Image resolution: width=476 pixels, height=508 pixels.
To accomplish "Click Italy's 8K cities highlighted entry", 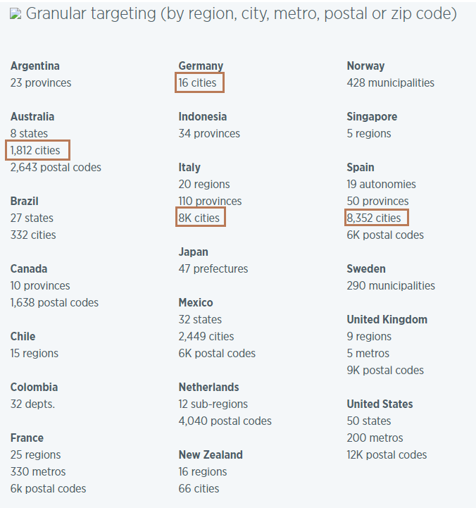I will point(201,218).
